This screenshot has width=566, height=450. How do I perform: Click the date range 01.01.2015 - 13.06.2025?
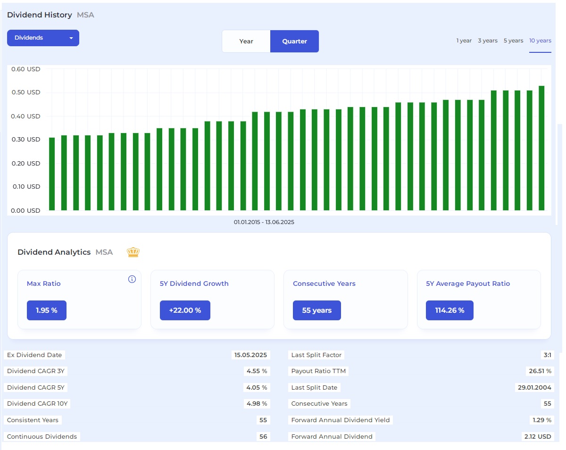pos(264,222)
